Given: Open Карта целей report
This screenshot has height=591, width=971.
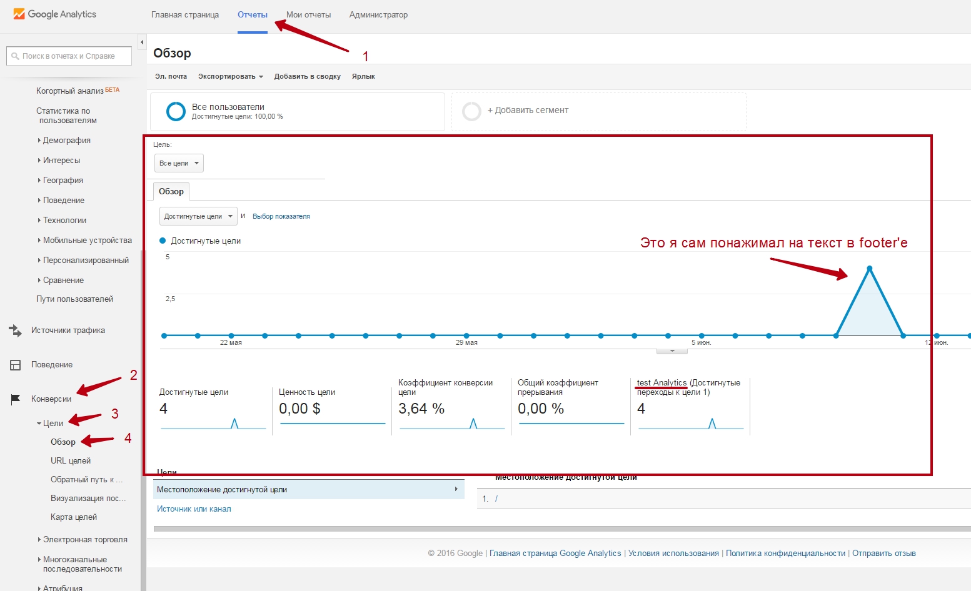Looking at the screenshot, I should 74,517.
